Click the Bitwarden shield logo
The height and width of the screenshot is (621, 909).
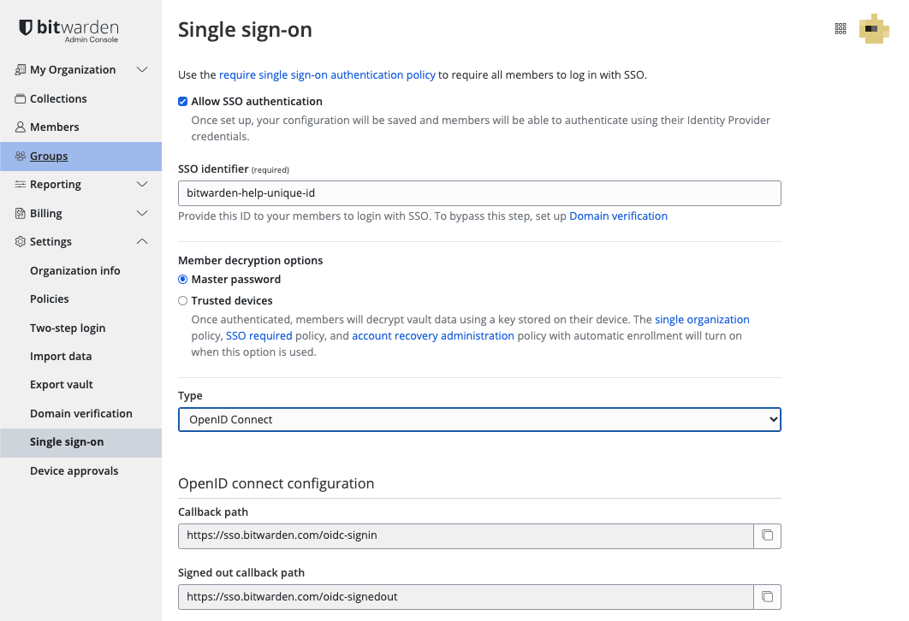pos(26,27)
